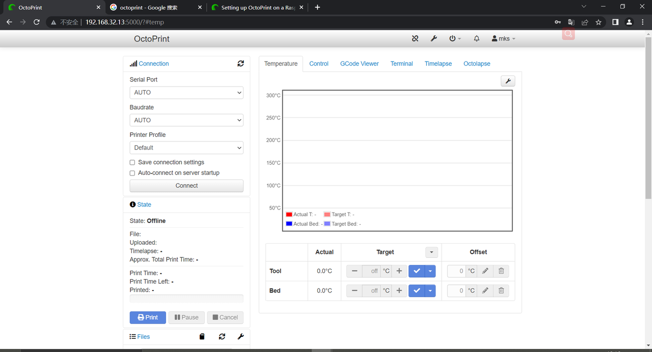Increase Bed target temperature with plus
Viewport: 652px width, 352px height.
click(x=399, y=290)
